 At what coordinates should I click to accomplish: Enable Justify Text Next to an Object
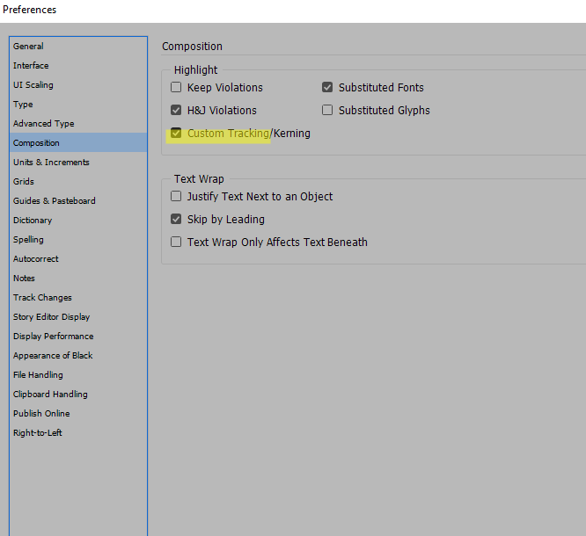[x=177, y=197]
